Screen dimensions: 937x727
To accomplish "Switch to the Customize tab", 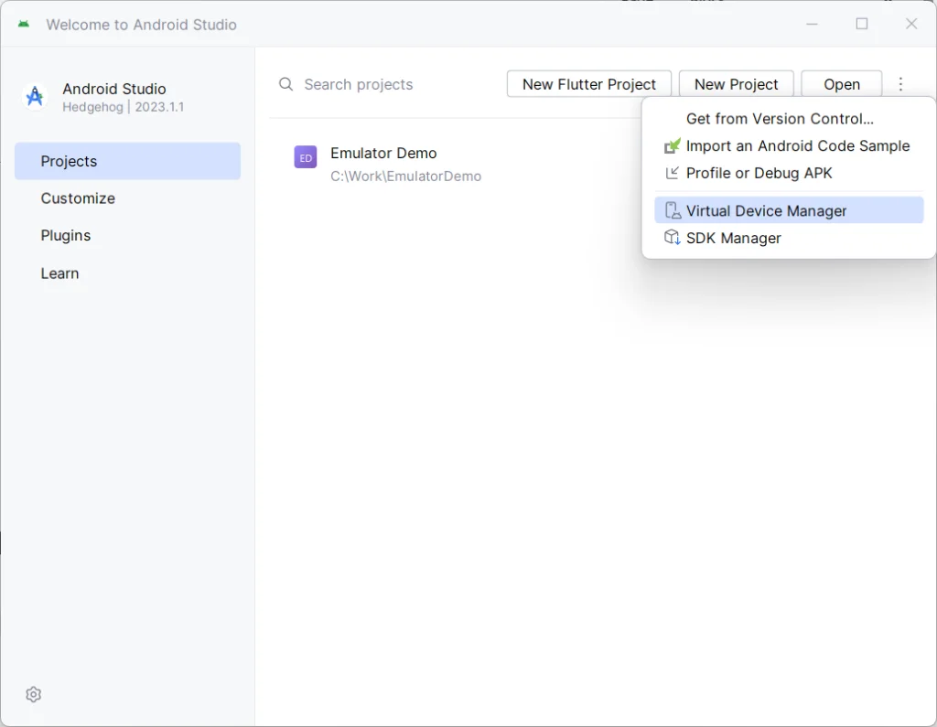I will click(128, 198).
